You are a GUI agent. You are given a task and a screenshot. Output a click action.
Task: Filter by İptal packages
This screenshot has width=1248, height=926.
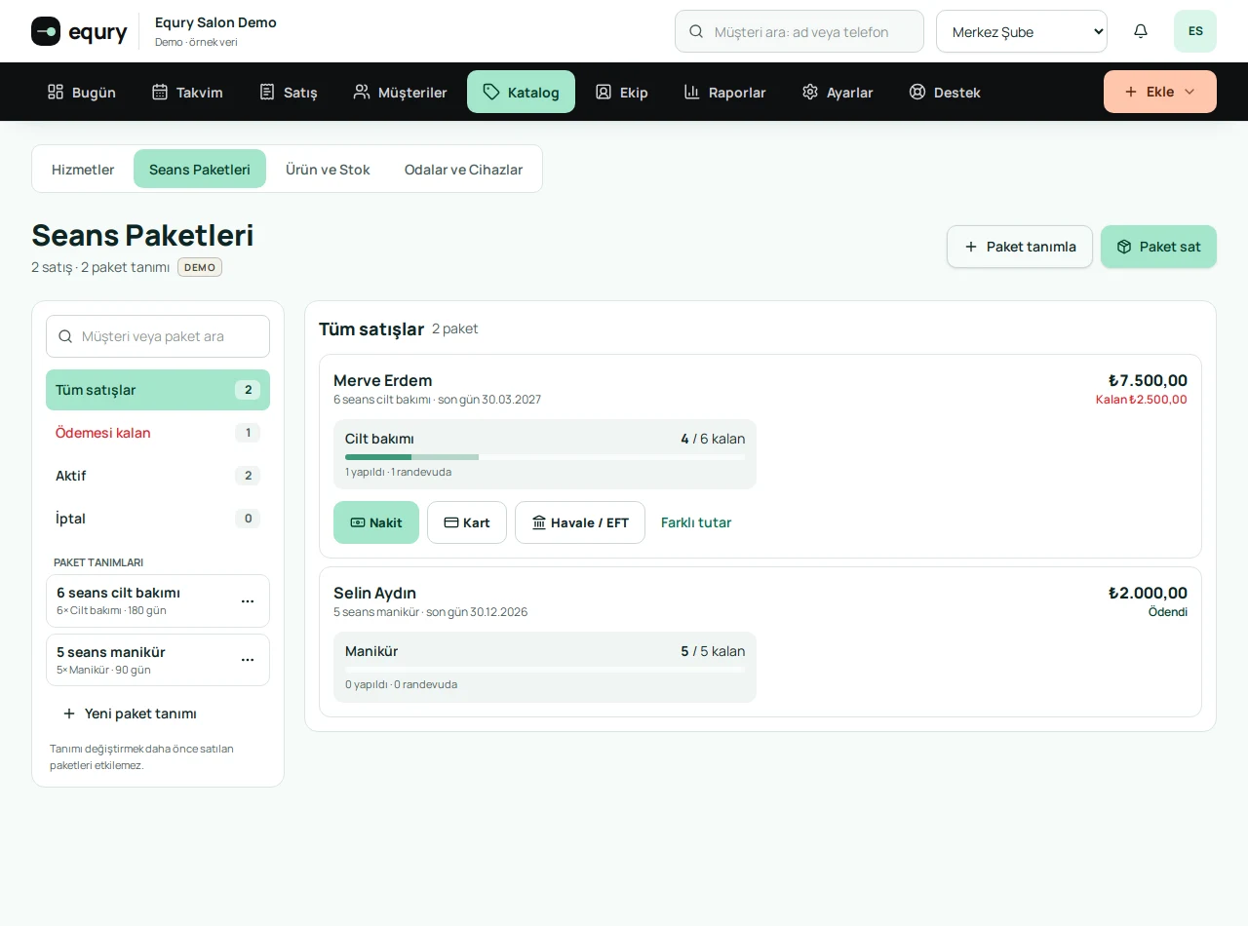[x=158, y=519]
